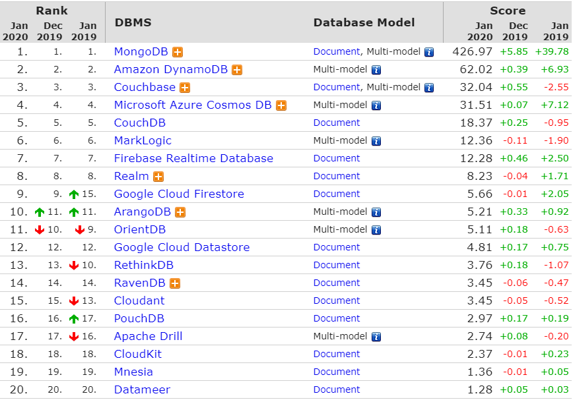
Task: Open the CouchDB link
Action: pyautogui.click(x=139, y=123)
